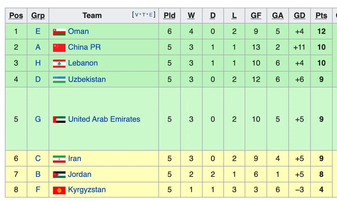Viewport: 337px width, 202px height.
Task: Click the Uzbekistan flag icon
Action: pos(59,80)
